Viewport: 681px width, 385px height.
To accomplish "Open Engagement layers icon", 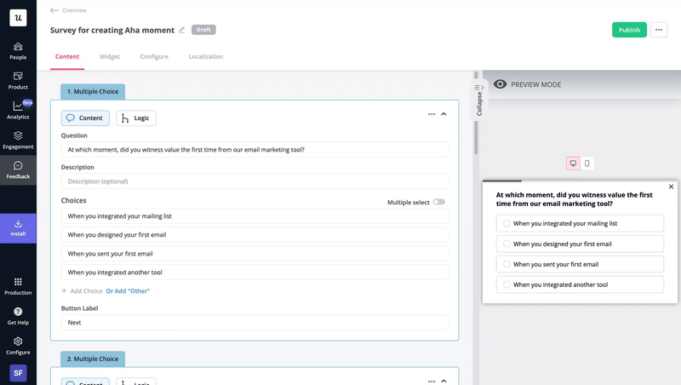I will 18,136.
